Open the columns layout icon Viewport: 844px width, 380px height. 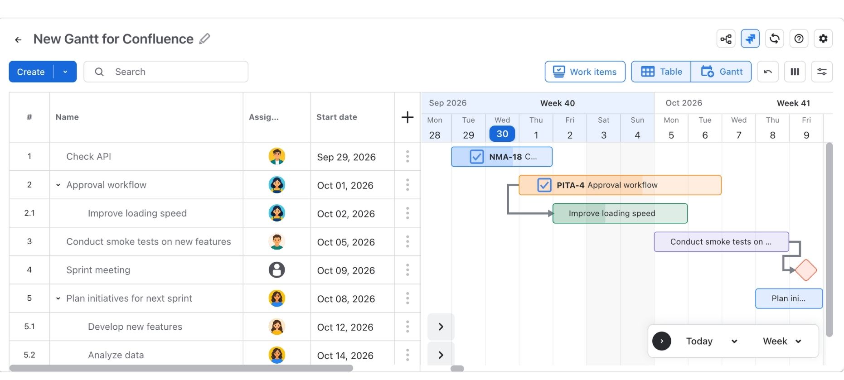point(795,72)
